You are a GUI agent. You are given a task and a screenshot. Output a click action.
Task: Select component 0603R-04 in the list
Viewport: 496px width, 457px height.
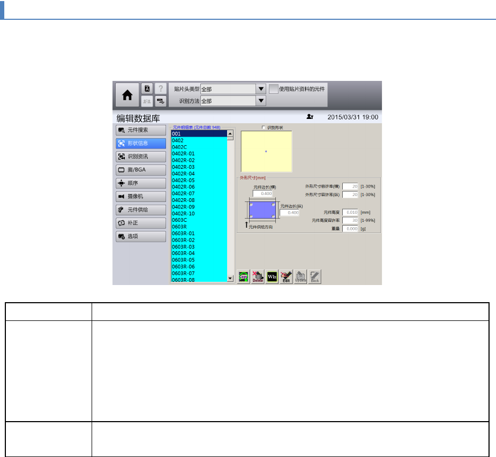[199, 253]
